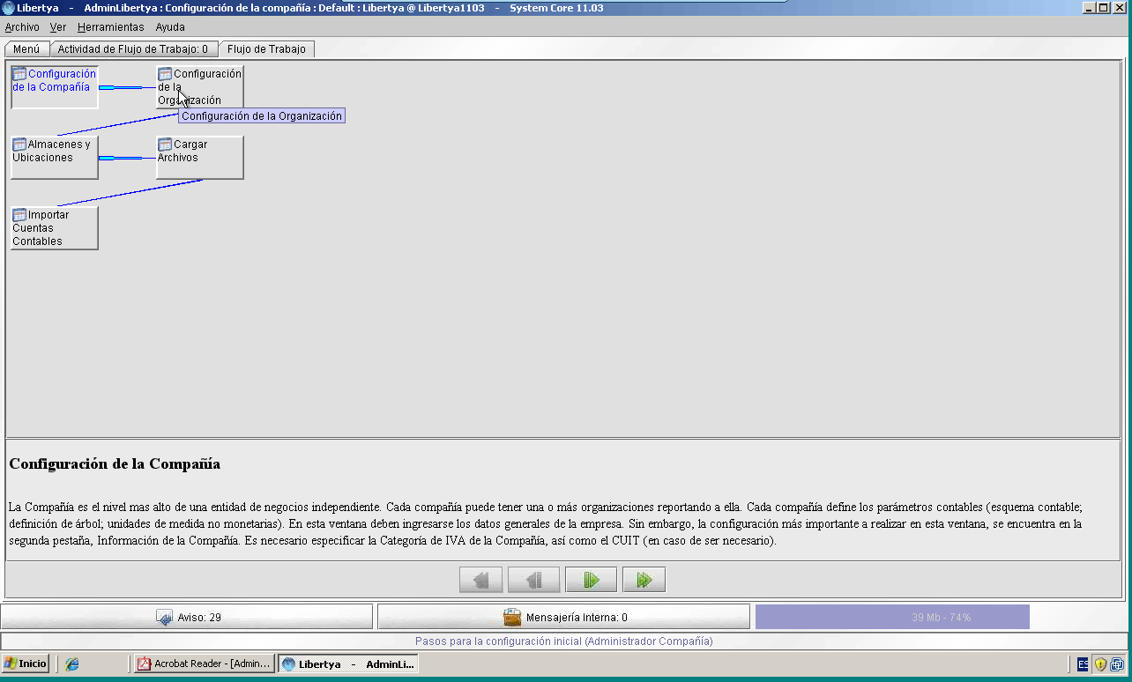Open the Cargar Archivos workflow node
The height and width of the screenshot is (682, 1132).
click(200, 158)
